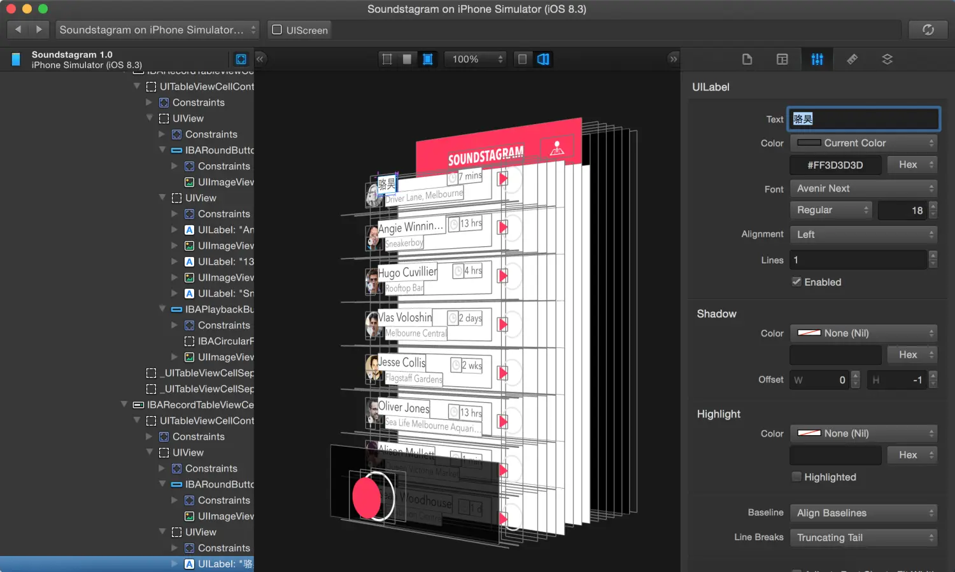Select the Melbourne Central label on the canvas
Screen dimensions: 955x572
coord(416,333)
